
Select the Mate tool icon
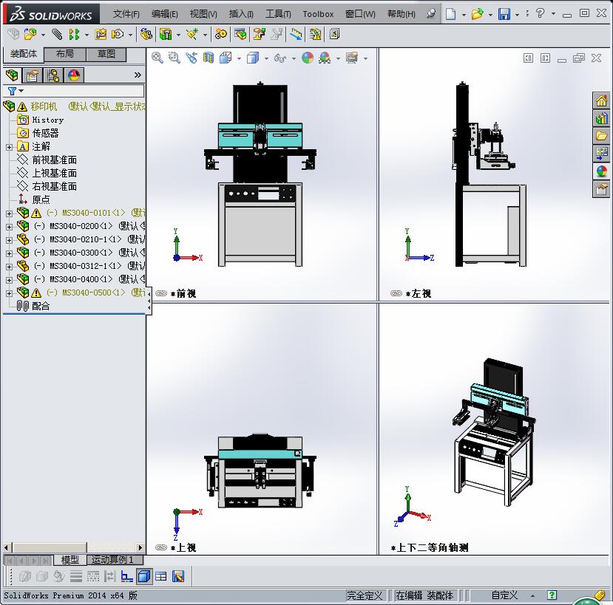pyautogui.click(x=57, y=34)
